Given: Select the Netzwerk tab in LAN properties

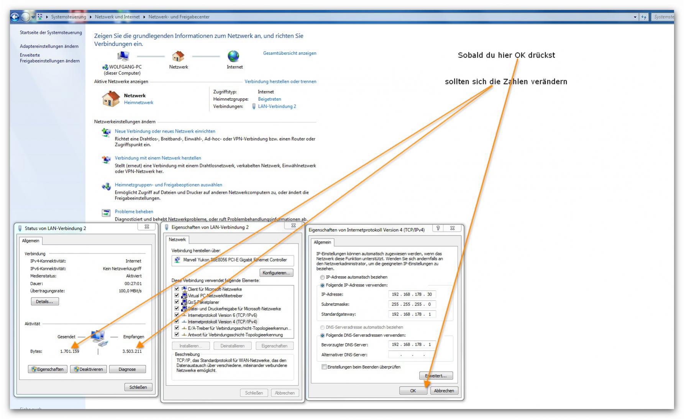Looking at the screenshot, I should click(177, 239).
